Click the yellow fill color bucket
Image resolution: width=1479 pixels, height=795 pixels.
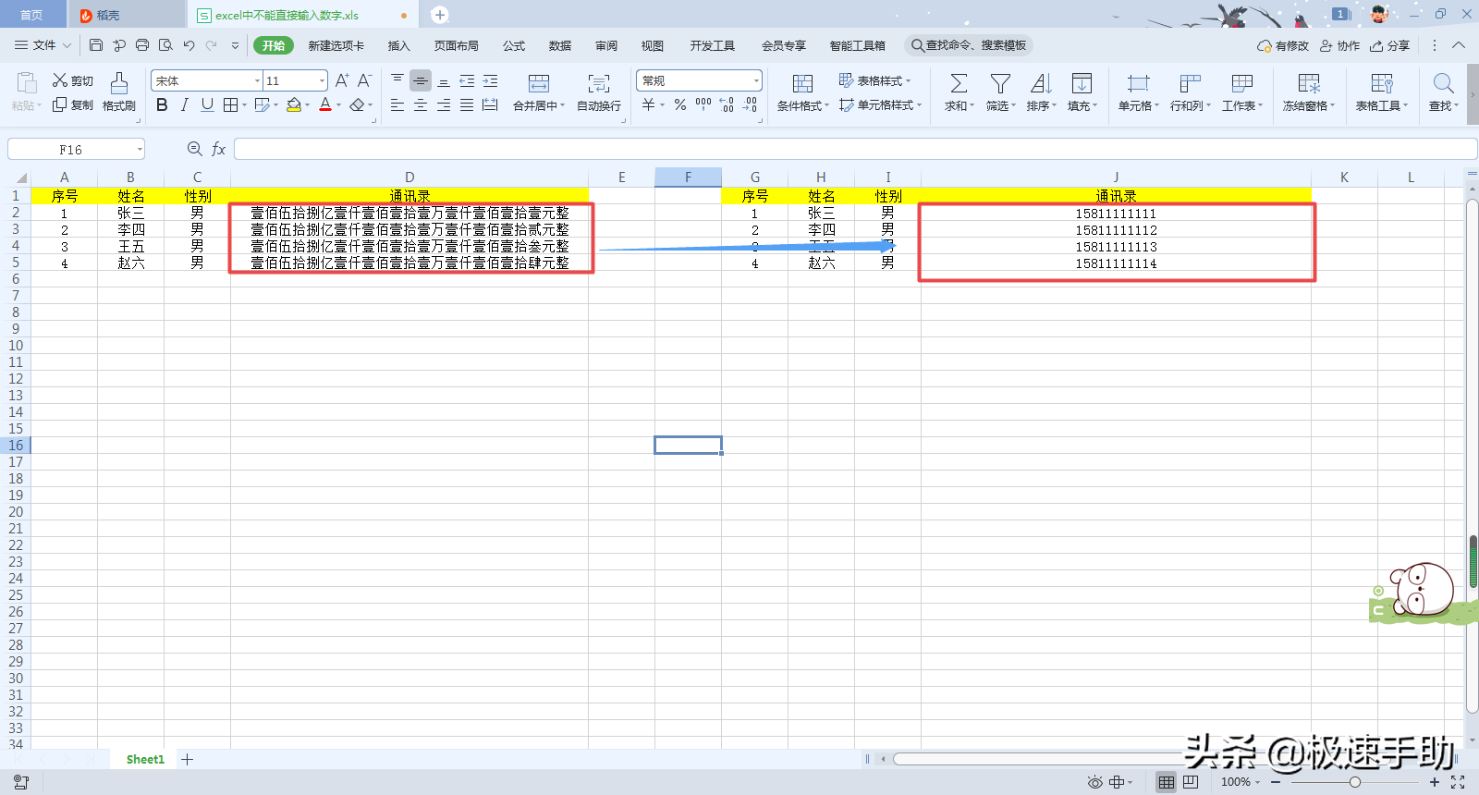[294, 105]
